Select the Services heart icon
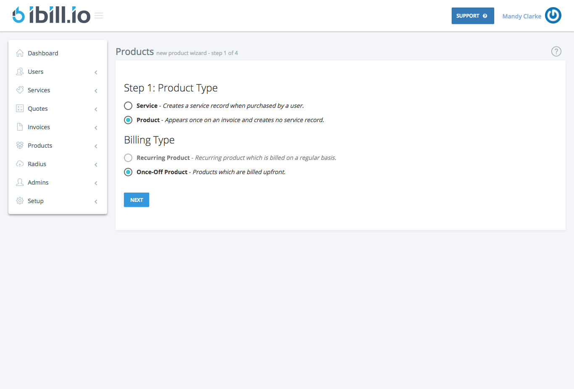574x389 pixels. 19,90
